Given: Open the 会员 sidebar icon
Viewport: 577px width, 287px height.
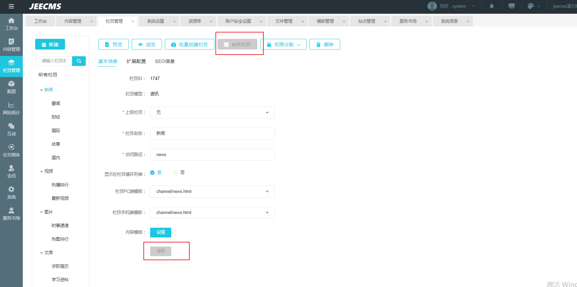Looking at the screenshot, I should (x=11, y=168).
